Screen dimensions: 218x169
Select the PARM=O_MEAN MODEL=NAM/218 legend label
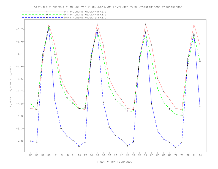tap(85, 12)
